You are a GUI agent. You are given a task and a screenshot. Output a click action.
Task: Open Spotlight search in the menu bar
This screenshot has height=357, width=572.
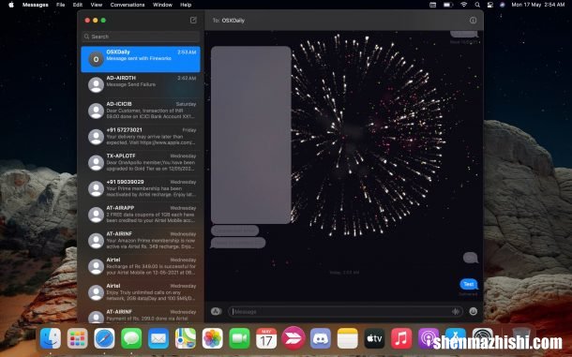point(477,5)
